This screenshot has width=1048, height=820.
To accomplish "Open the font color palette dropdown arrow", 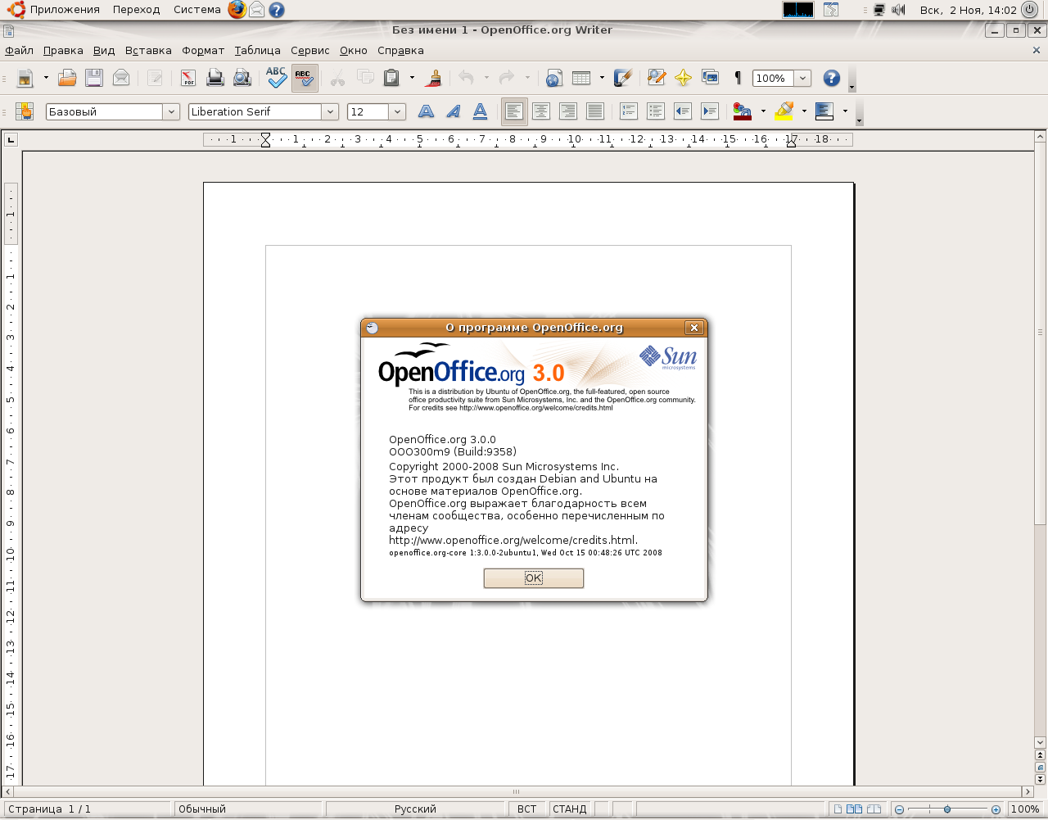I will [x=763, y=111].
